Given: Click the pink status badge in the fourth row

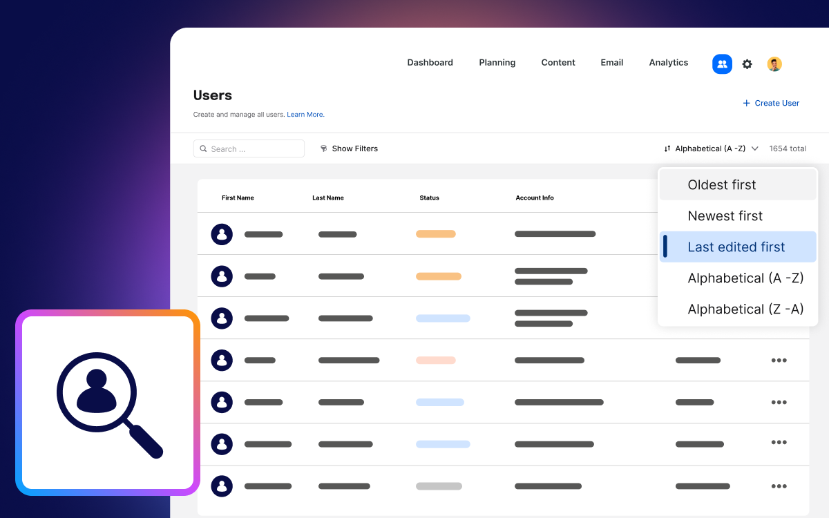Looking at the screenshot, I should click(436, 360).
